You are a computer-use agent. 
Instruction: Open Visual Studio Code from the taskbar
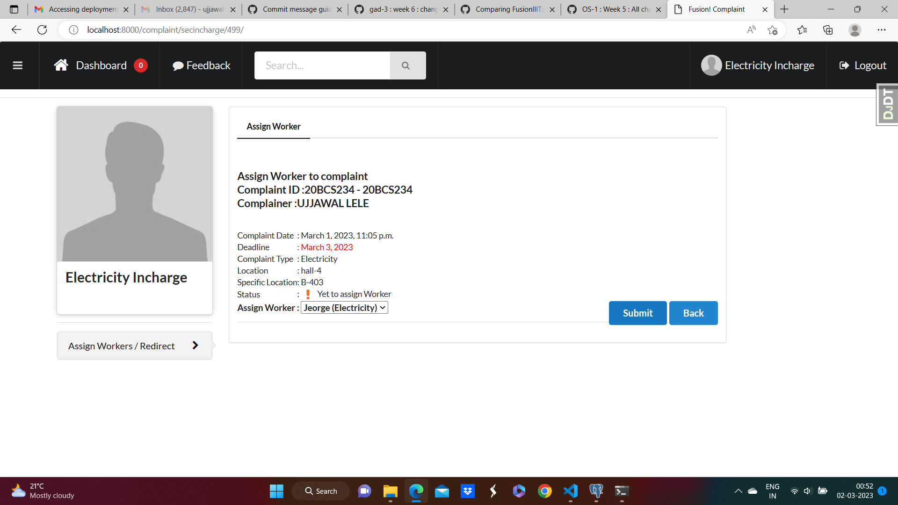click(x=570, y=491)
